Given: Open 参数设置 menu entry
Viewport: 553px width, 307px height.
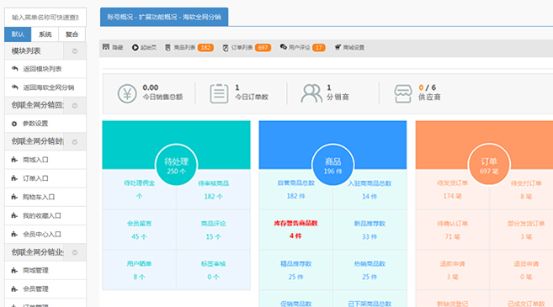Looking at the screenshot, I should (x=45, y=124).
